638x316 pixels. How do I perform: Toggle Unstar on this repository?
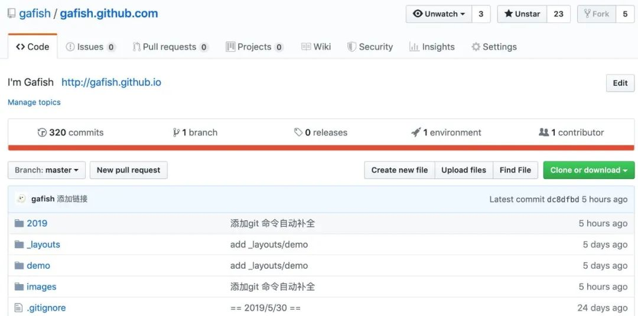522,14
